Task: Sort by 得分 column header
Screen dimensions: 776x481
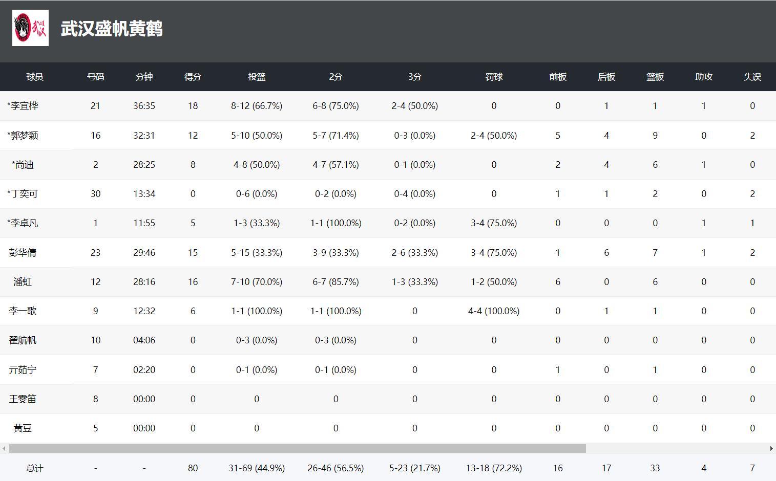Action: pyautogui.click(x=193, y=77)
